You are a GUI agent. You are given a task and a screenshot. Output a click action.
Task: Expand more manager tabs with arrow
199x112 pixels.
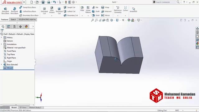[33, 26]
